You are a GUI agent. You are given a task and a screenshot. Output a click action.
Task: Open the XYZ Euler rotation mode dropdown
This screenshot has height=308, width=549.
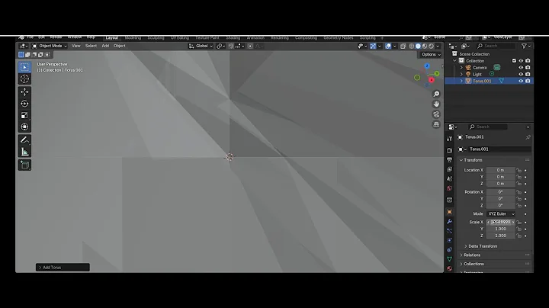(x=502, y=214)
